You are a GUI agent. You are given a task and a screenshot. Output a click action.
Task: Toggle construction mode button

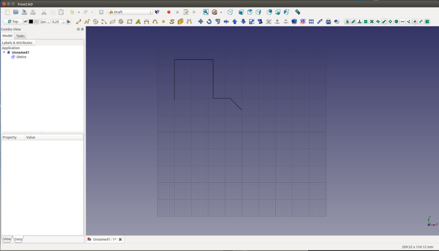(x=26, y=22)
